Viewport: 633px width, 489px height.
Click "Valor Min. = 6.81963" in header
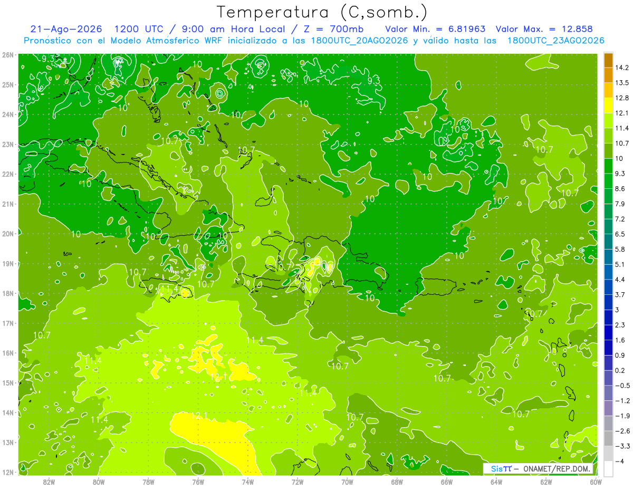pos(435,30)
